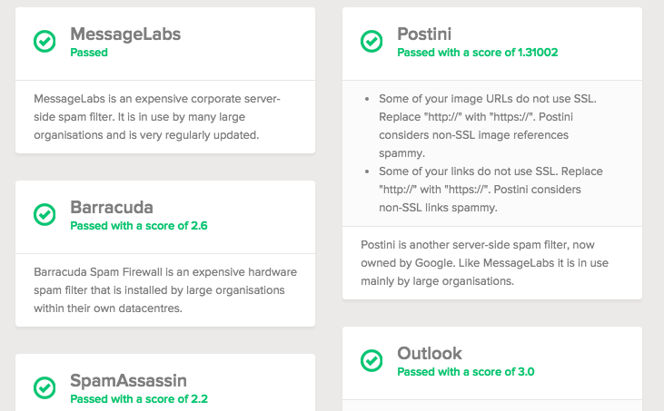Click the MessageLabs green checkmark icon
The image size is (664, 411).
point(45,42)
